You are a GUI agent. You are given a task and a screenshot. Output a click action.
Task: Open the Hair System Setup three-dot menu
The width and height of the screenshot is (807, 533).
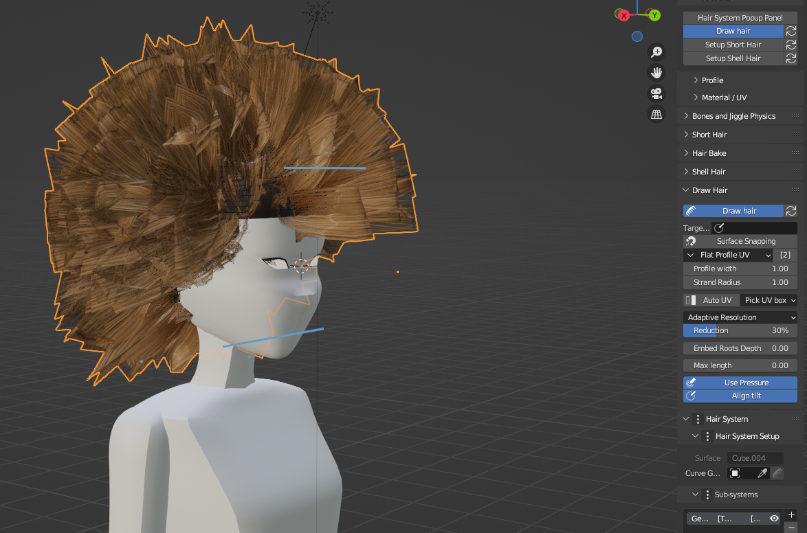(707, 436)
